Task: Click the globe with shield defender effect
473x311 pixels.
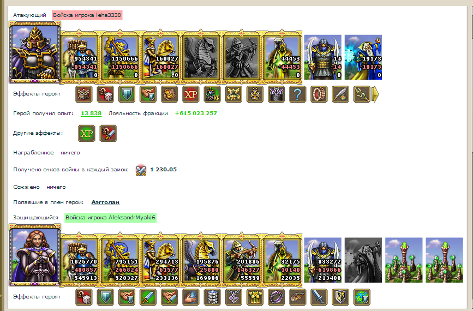Action: (362, 297)
